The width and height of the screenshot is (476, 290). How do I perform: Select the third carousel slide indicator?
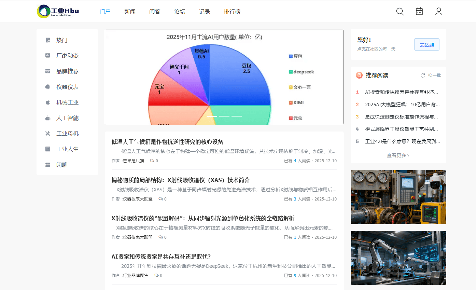237,116
